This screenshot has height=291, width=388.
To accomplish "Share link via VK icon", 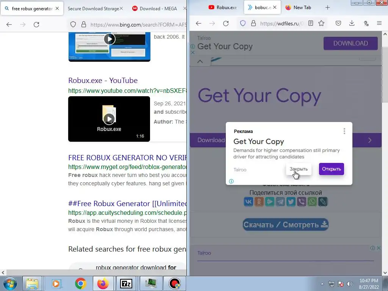I will pyautogui.click(x=249, y=202).
